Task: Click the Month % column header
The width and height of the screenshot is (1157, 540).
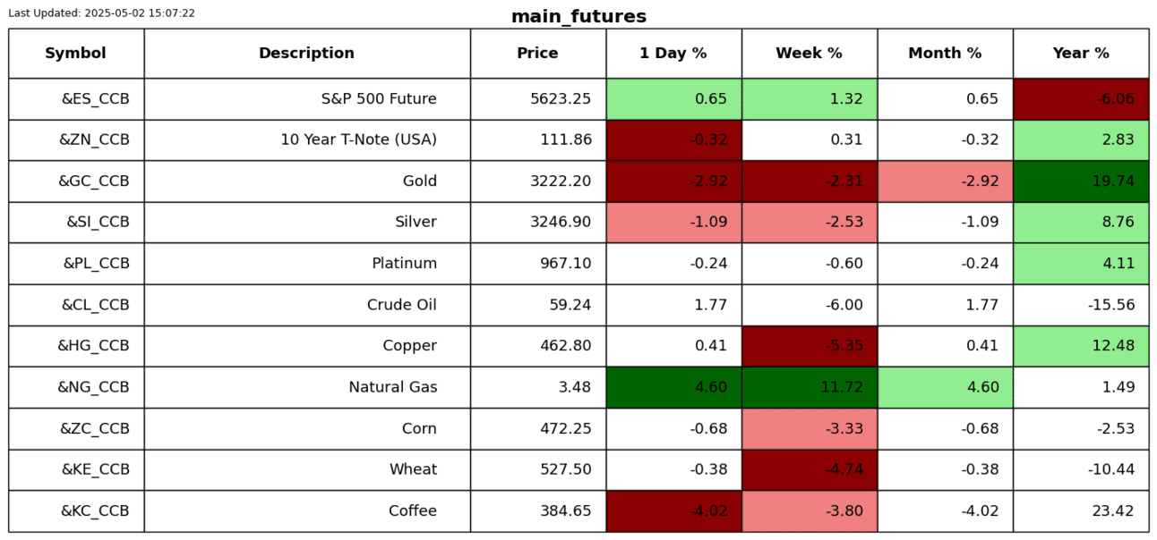Action: [945, 54]
